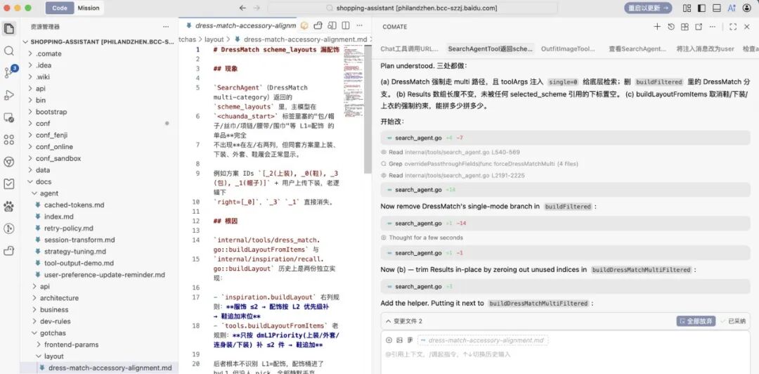Click layout in editor breadcrumb
The image size is (759, 374).
click(x=214, y=39)
